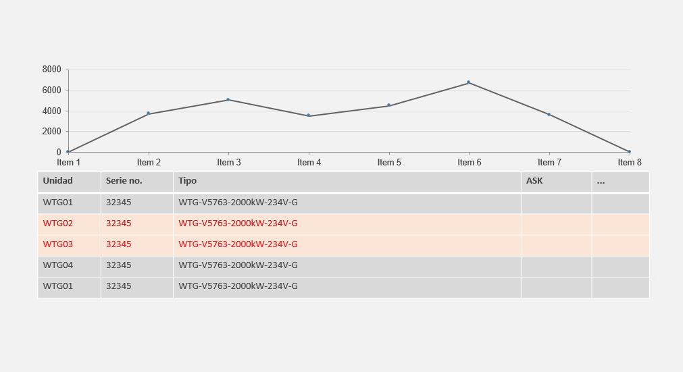Click the chart data point for Item 2
The image size is (683, 372).
coord(148,113)
